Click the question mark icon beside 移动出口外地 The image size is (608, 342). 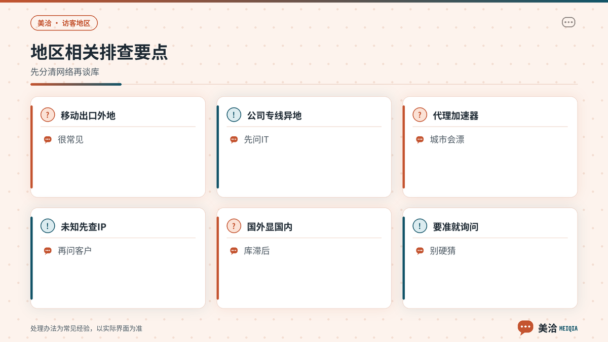click(x=48, y=115)
